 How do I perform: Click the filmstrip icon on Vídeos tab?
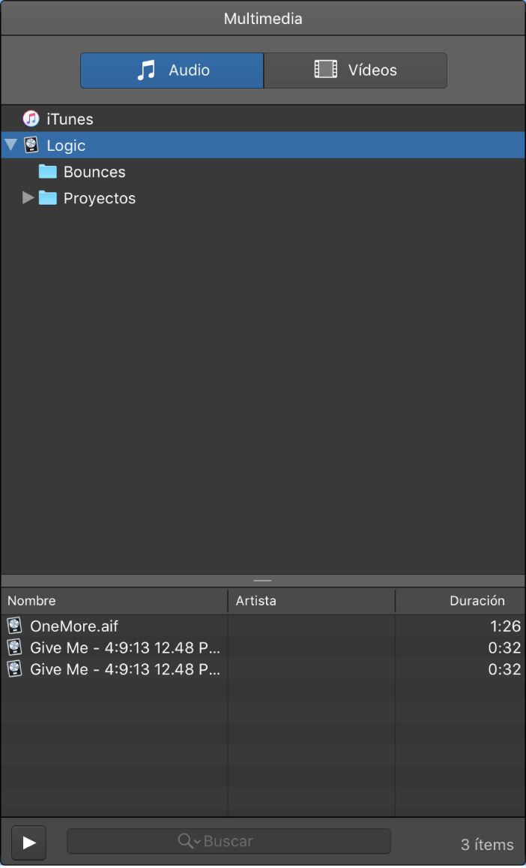pyautogui.click(x=326, y=69)
